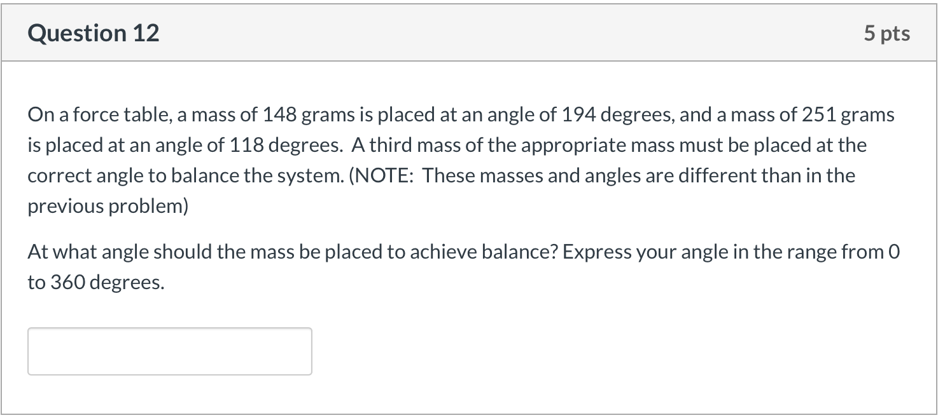This screenshot has width=938, height=420.
Task: Click the Question 12 header
Action: point(93,32)
